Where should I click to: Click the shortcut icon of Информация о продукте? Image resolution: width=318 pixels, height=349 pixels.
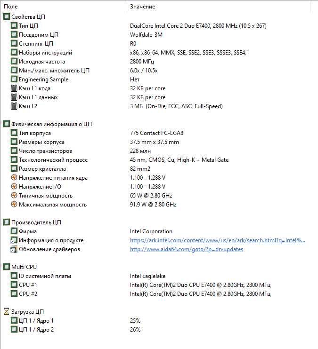tap(14, 240)
